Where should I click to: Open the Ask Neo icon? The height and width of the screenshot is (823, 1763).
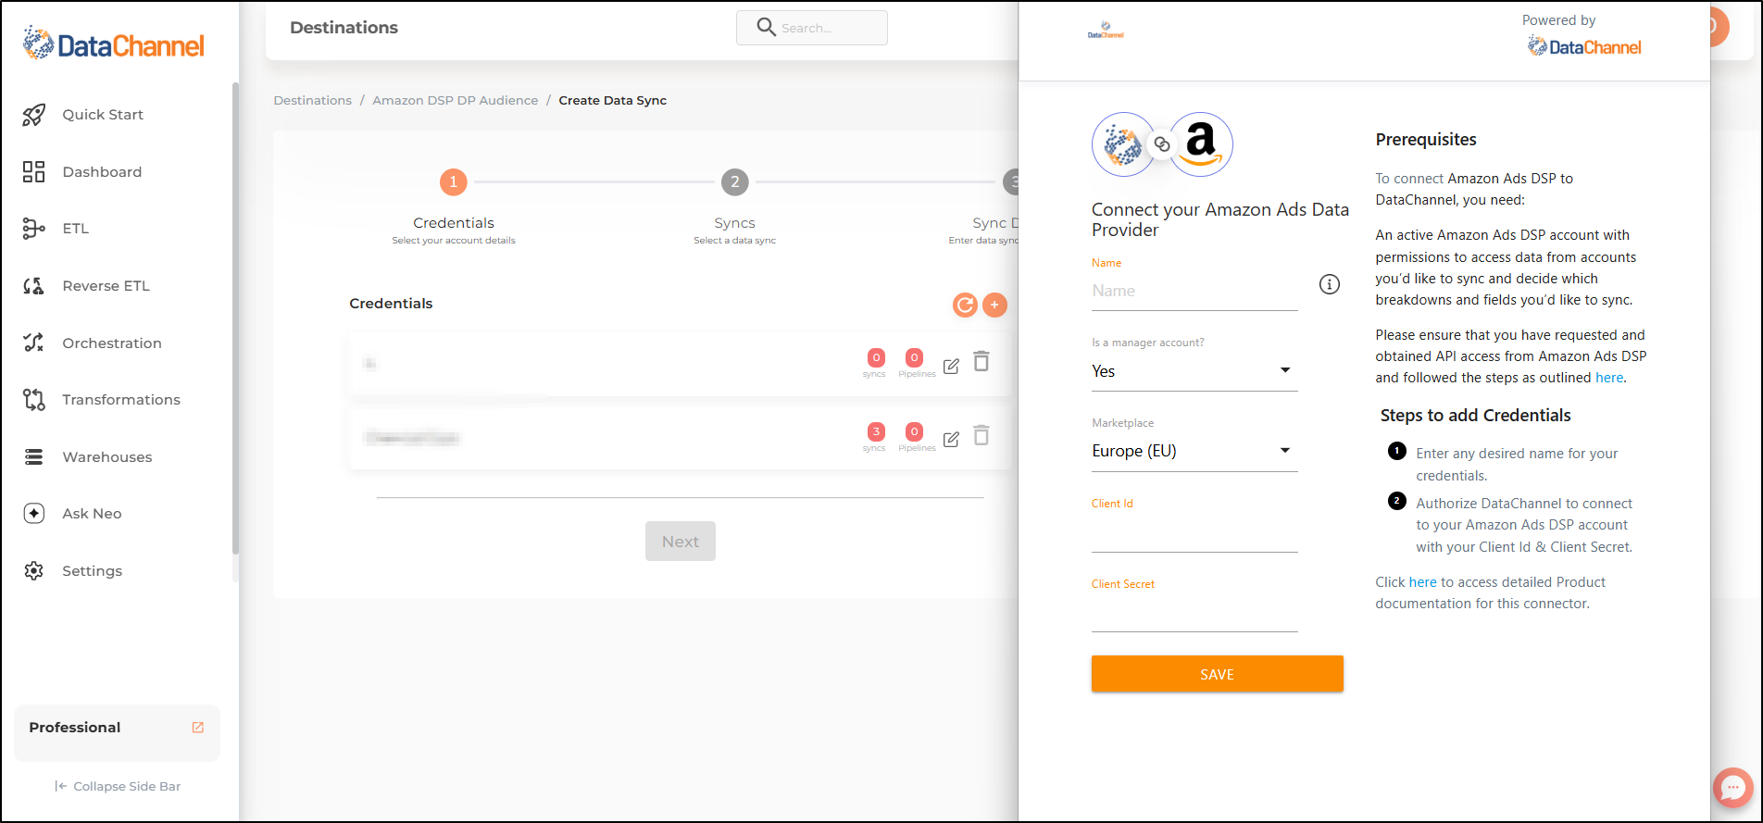[34, 514]
